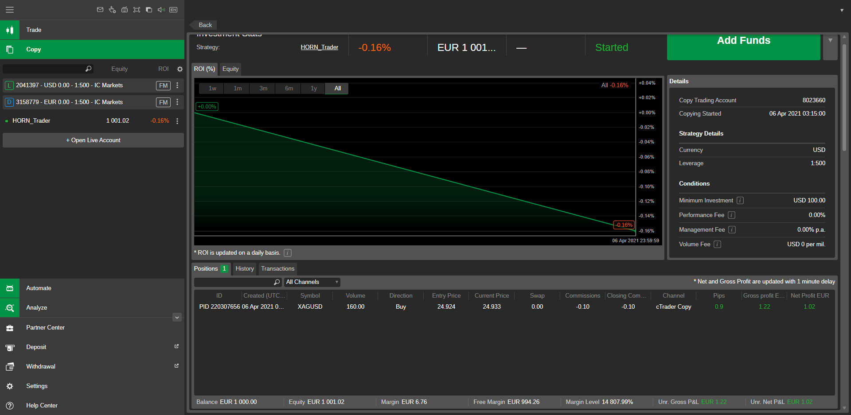
Task: Expand the All Channels dropdown
Action: [x=312, y=282]
